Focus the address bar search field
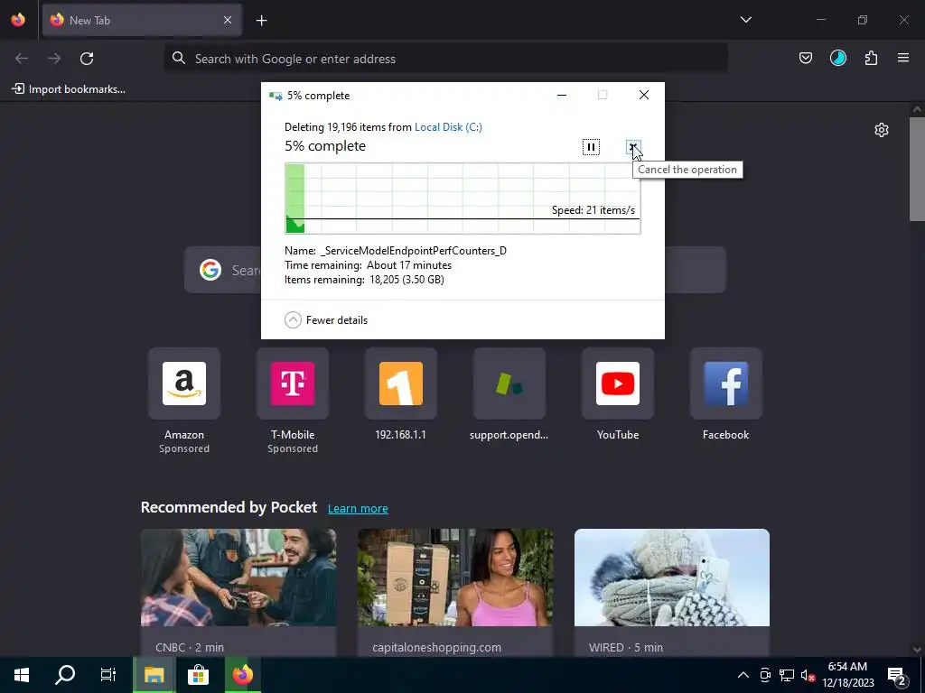This screenshot has width=925, height=693. click(x=446, y=59)
